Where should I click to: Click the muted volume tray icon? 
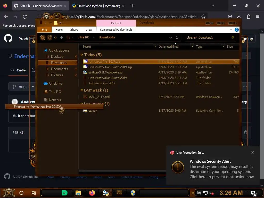211,193
